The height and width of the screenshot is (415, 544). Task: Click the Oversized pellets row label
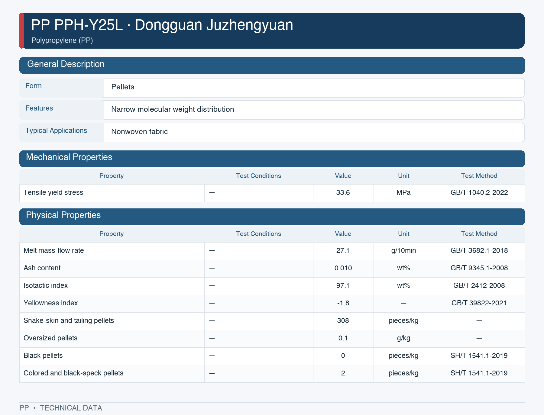click(x=50, y=338)
